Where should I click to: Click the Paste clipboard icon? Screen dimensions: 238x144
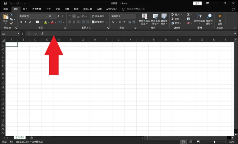pos(5,16)
